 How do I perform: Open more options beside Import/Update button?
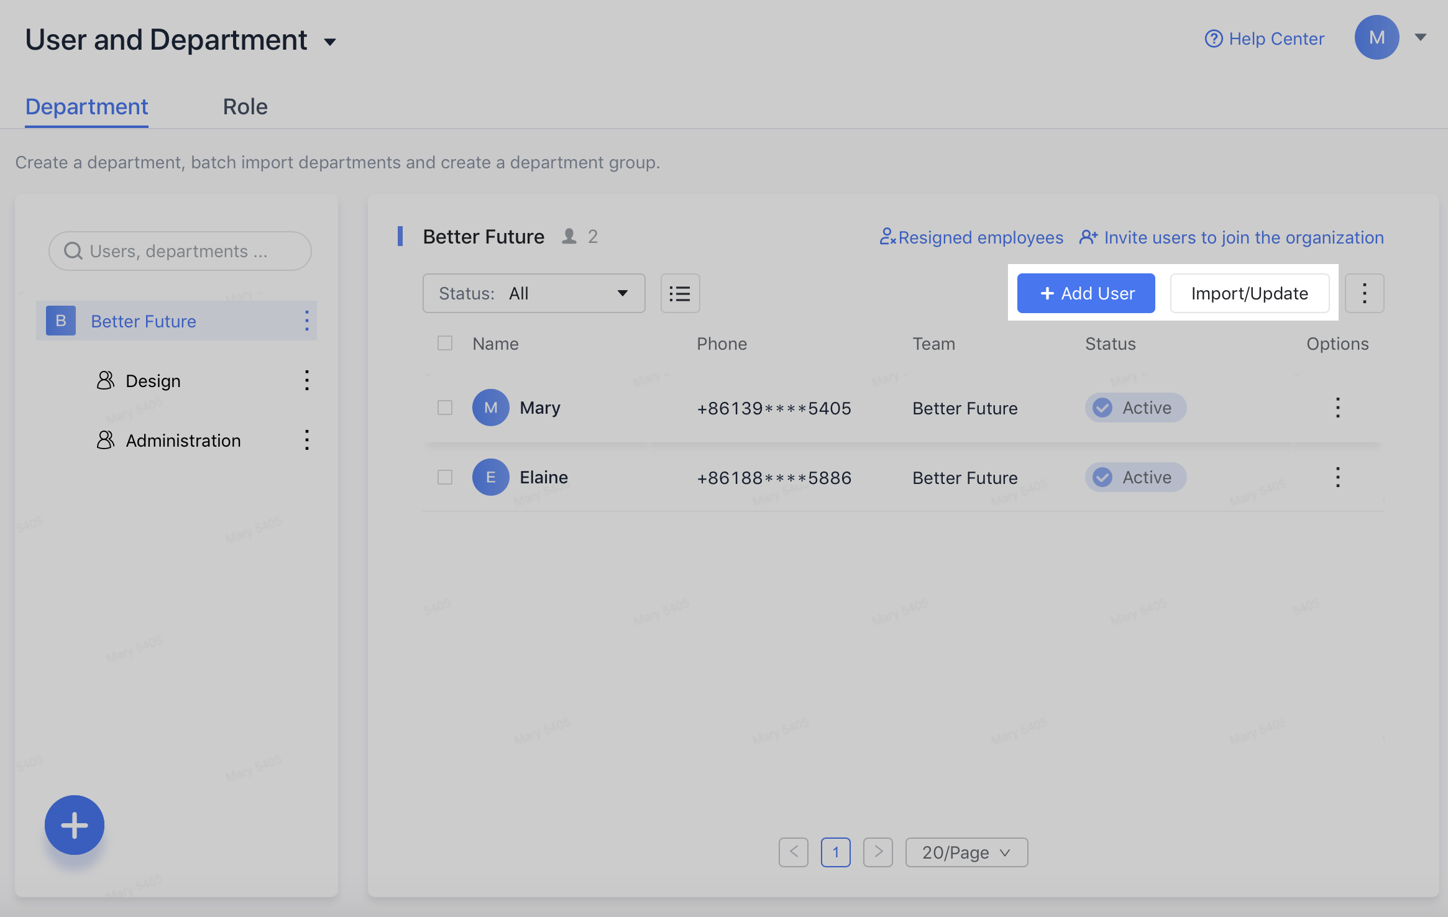(1364, 293)
